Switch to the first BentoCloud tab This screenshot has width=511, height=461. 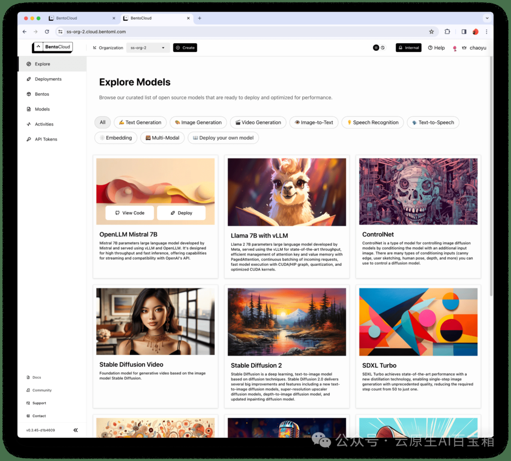point(81,18)
